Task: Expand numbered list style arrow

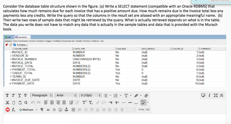Action: 120,95
